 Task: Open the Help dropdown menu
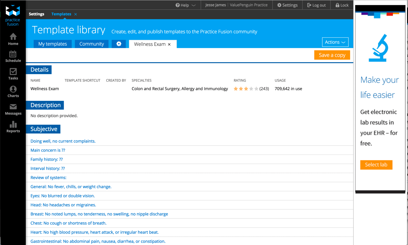pos(186,5)
